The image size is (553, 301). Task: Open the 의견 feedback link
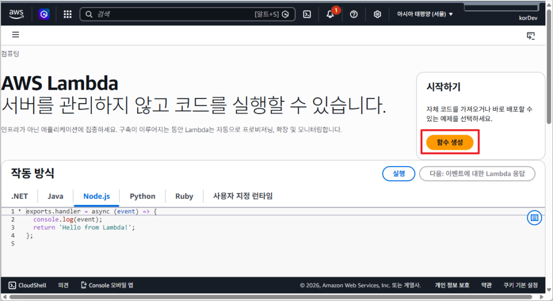63,285
